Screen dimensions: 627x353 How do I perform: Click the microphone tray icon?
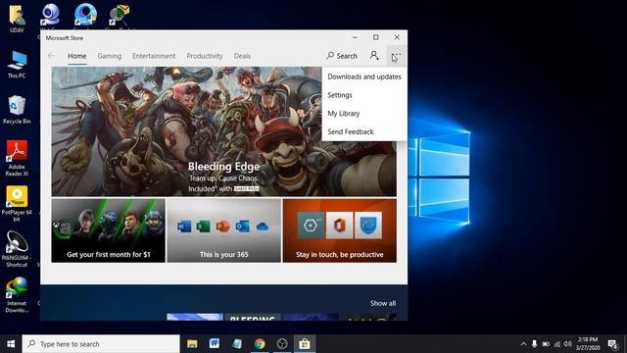click(534, 344)
